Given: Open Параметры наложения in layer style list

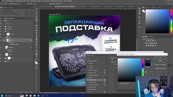Looking at the screenshot, I should [x=92, y=61].
